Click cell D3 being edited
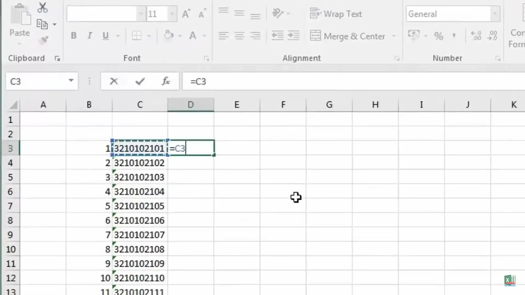The height and width of the screenshot is (295, 525). coord(191,148)
